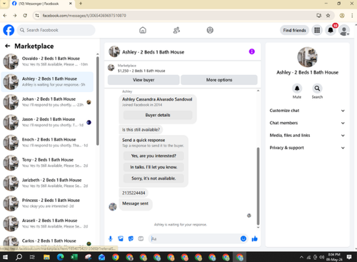The image size is (357, 262).
Task: Open the emoji picker
Action: [243, 238]
